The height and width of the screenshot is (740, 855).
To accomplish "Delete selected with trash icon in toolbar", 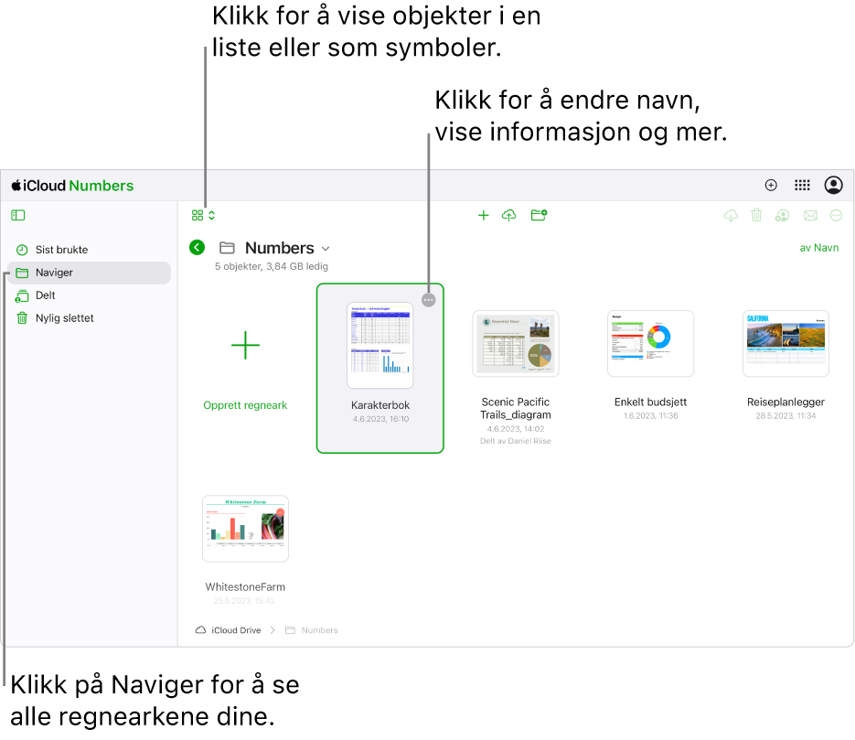I will tap(756, 215).
